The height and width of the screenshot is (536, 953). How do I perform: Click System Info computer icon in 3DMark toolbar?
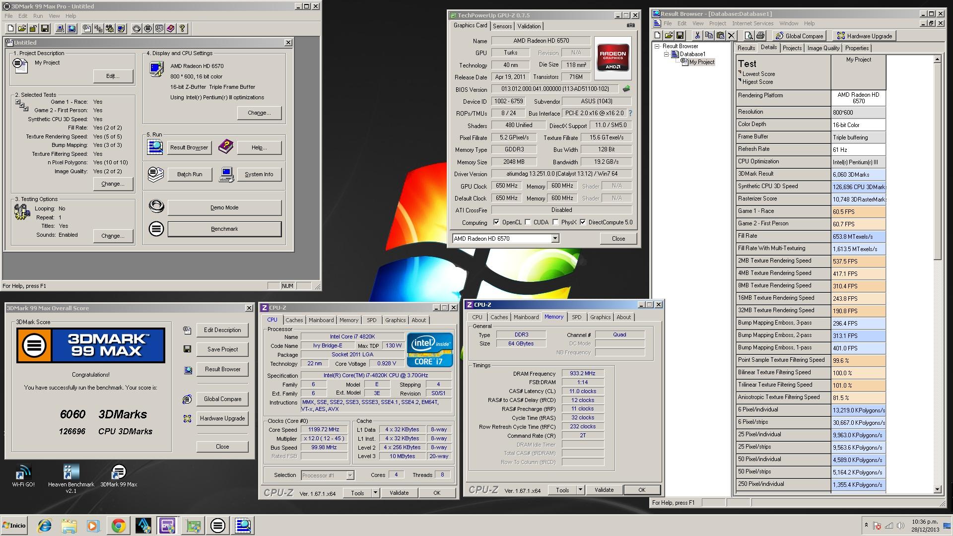[60, 28]
